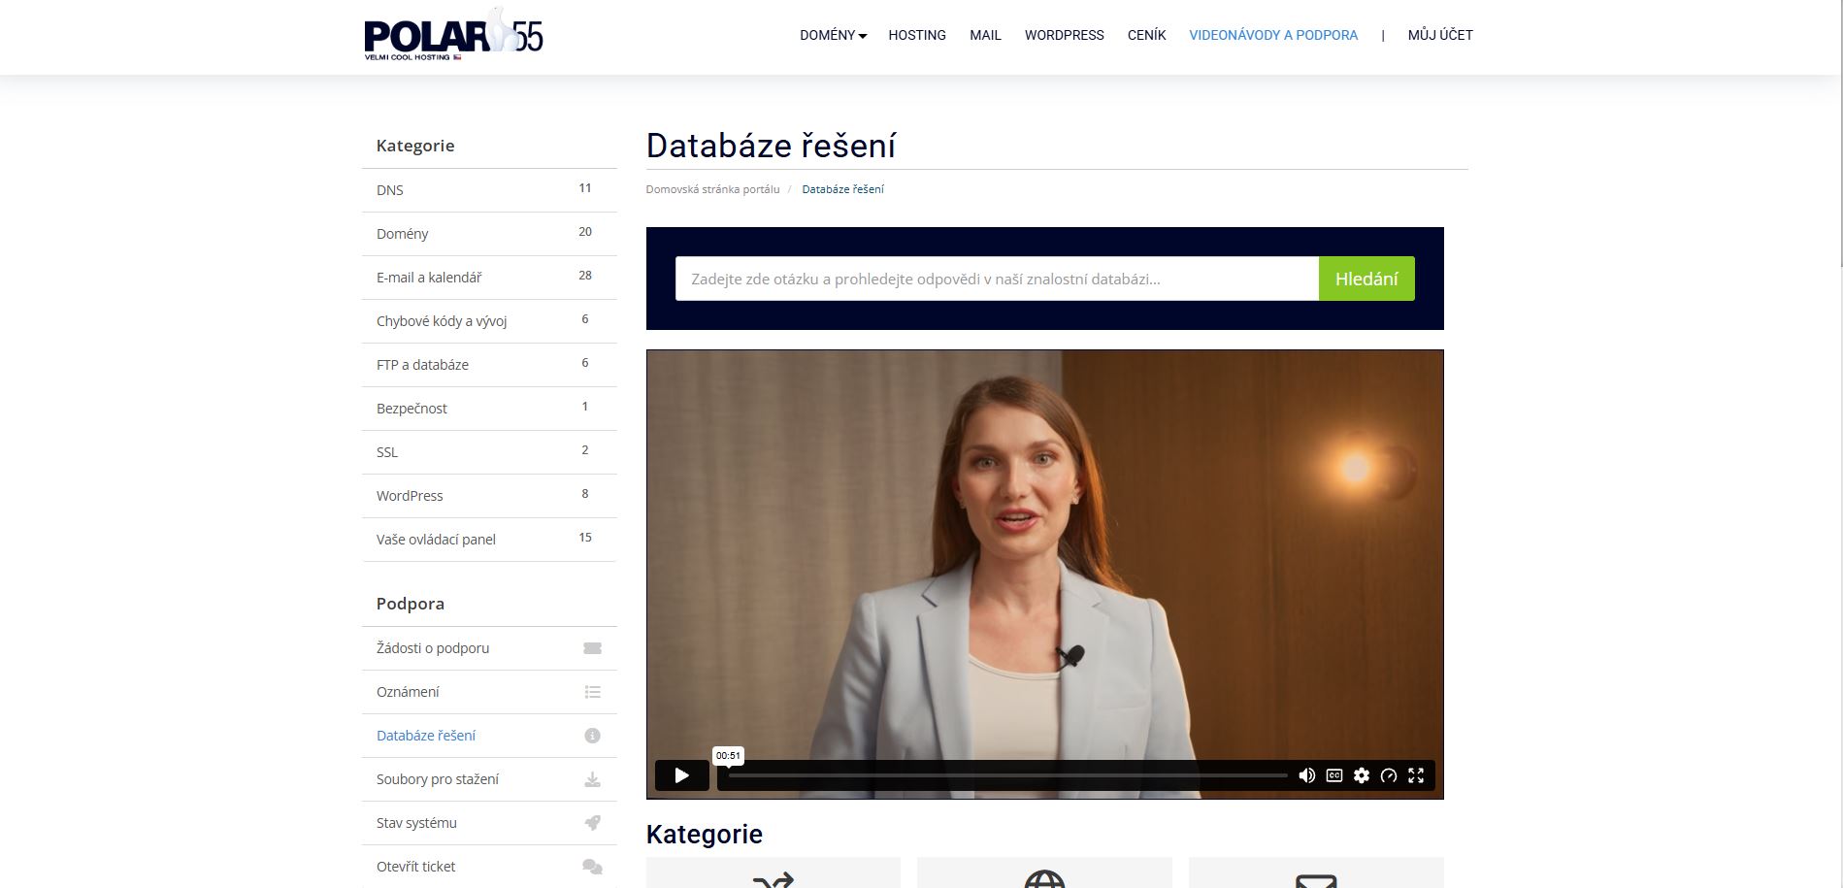The height and width of the screenshot is (888, 1843).
Task: Open the MAIL menu item
Action: (985, 35)
